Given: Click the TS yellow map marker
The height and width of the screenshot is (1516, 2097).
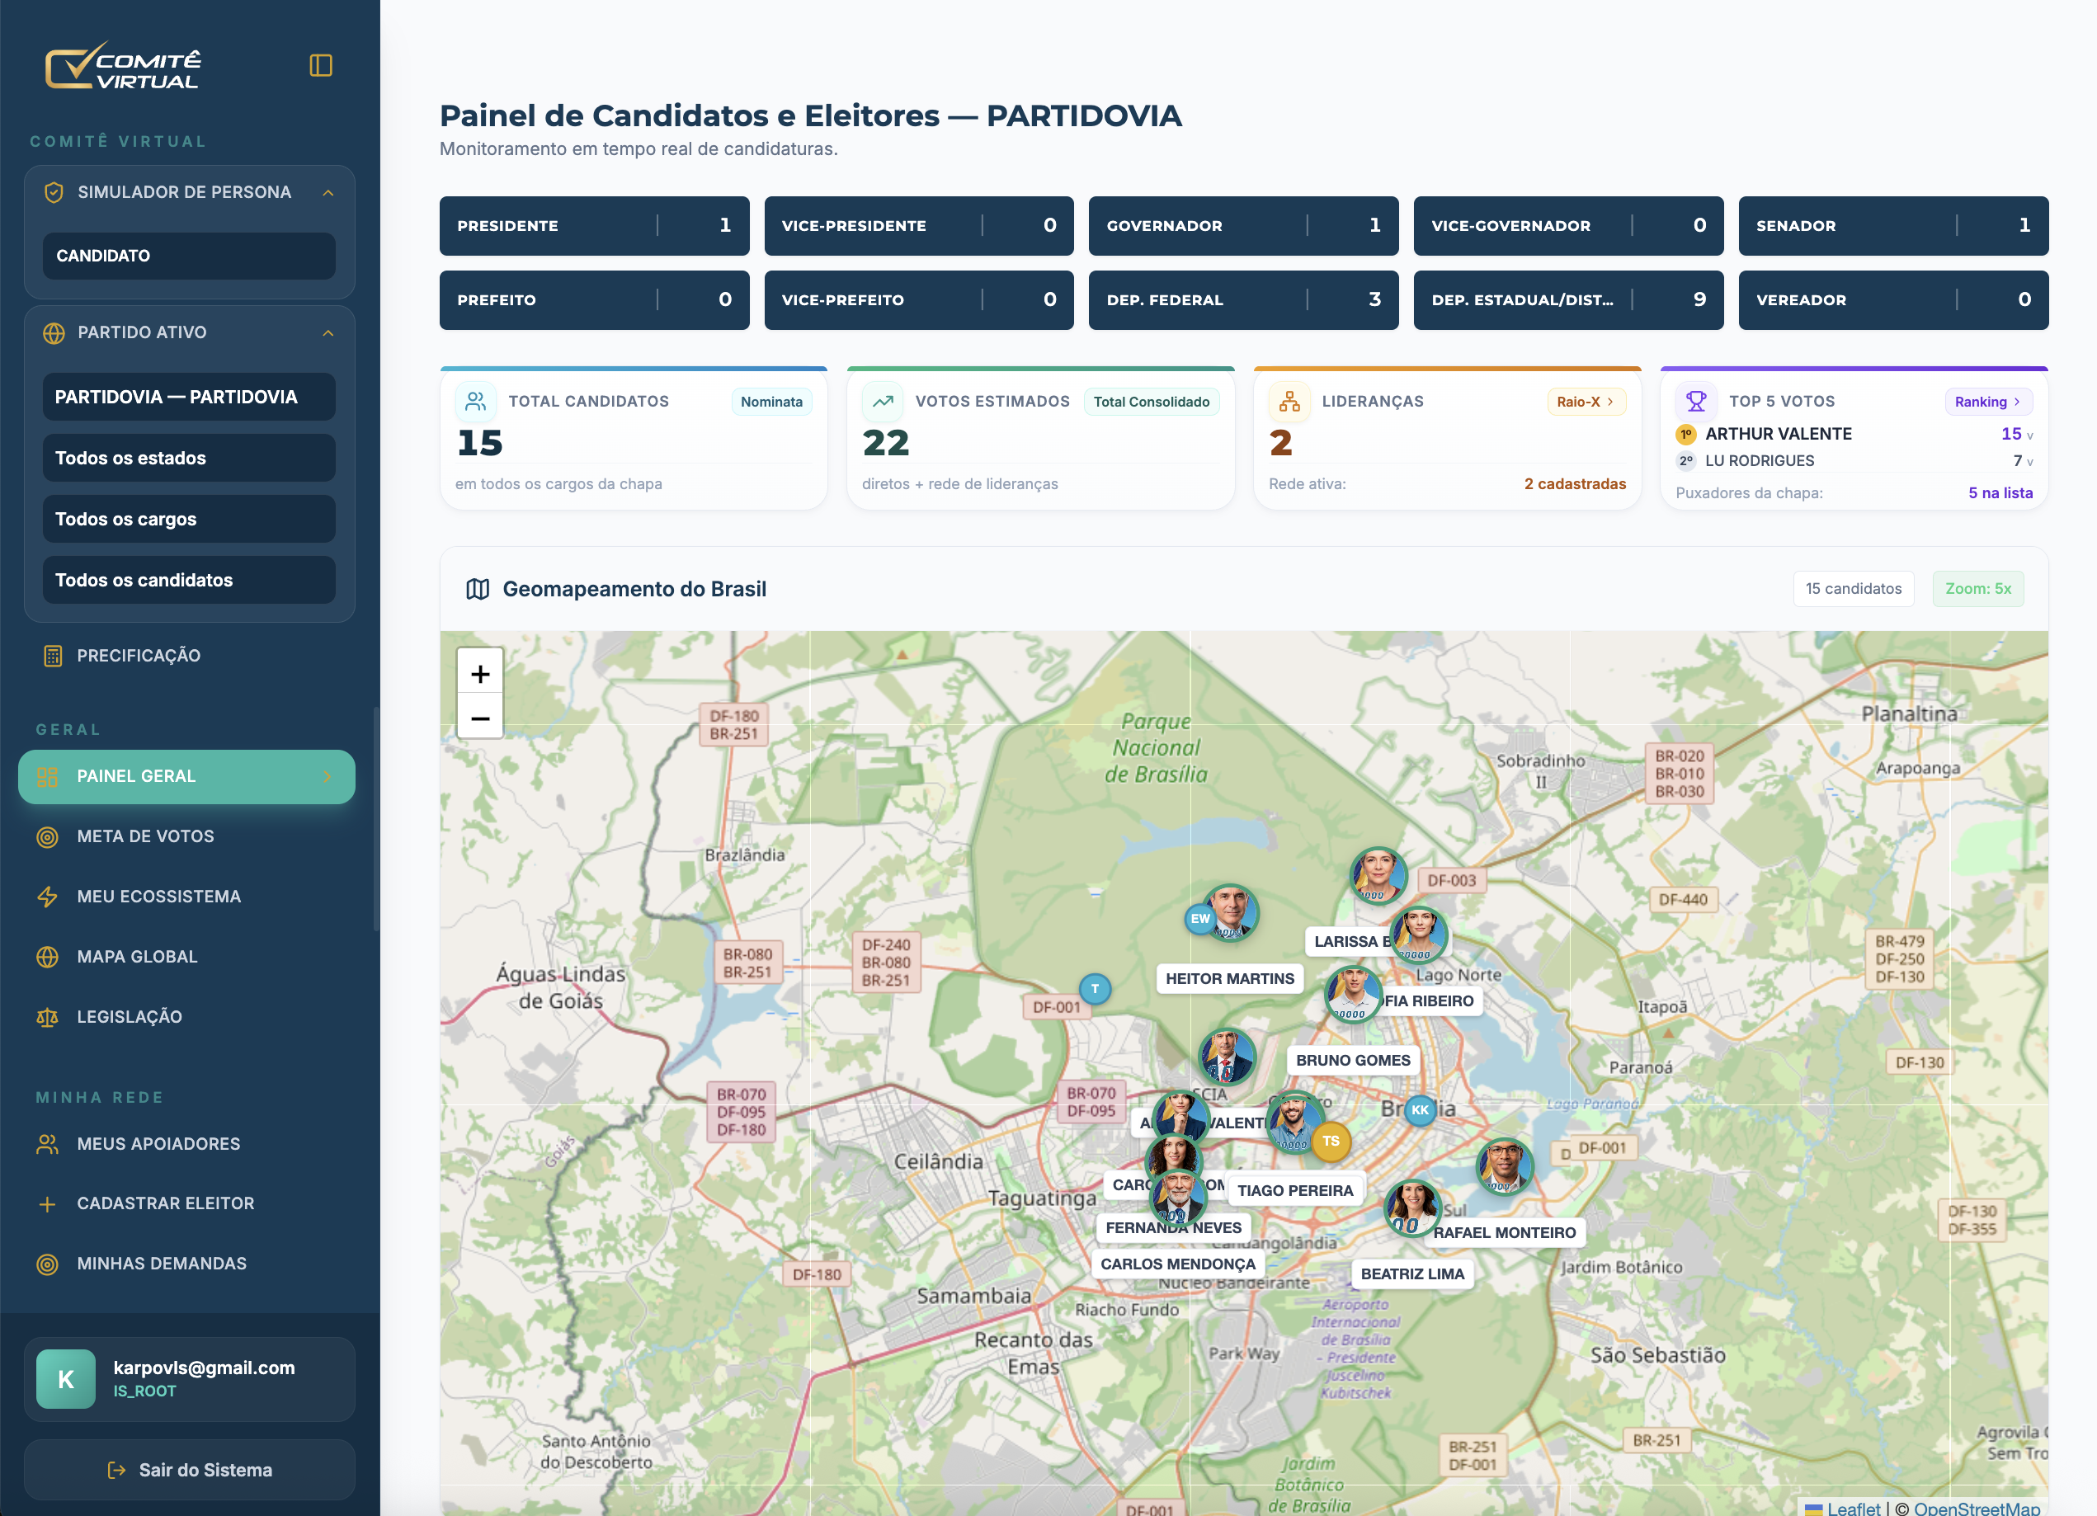Looking at the screenshot, I should pyautogui.click(x=1331, y=1142).
